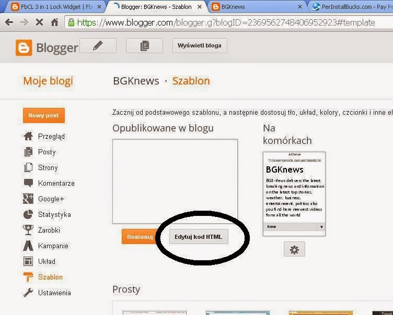This screenshot has width=393, height=315.
Task: Click the Układ layout icon
Action: (28, 261)
